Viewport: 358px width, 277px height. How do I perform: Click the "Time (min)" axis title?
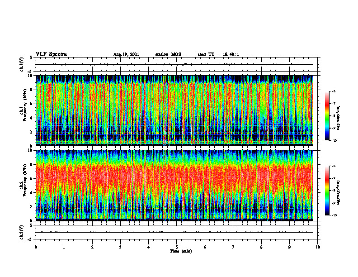(x=181, y=251)
